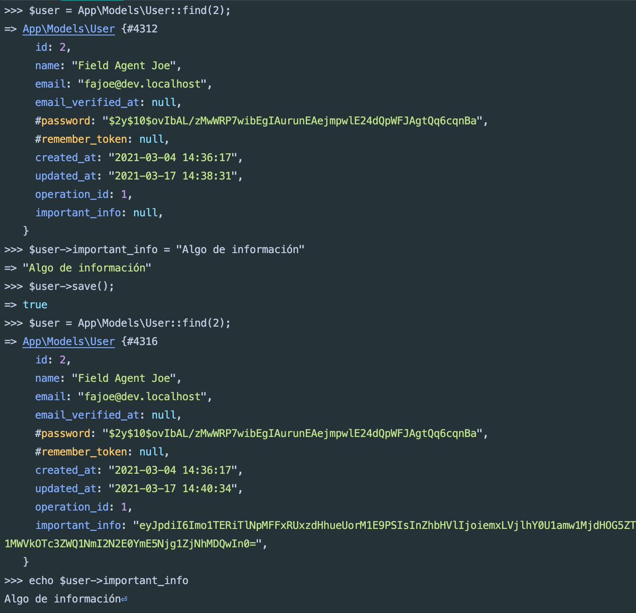Click '#remember_token: null' in the first object

point(102,139)
